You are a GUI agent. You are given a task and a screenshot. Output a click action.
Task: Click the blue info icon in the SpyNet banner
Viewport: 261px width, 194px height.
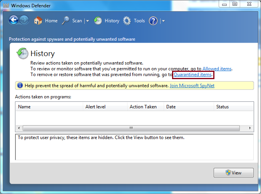(x=20, y=86)
